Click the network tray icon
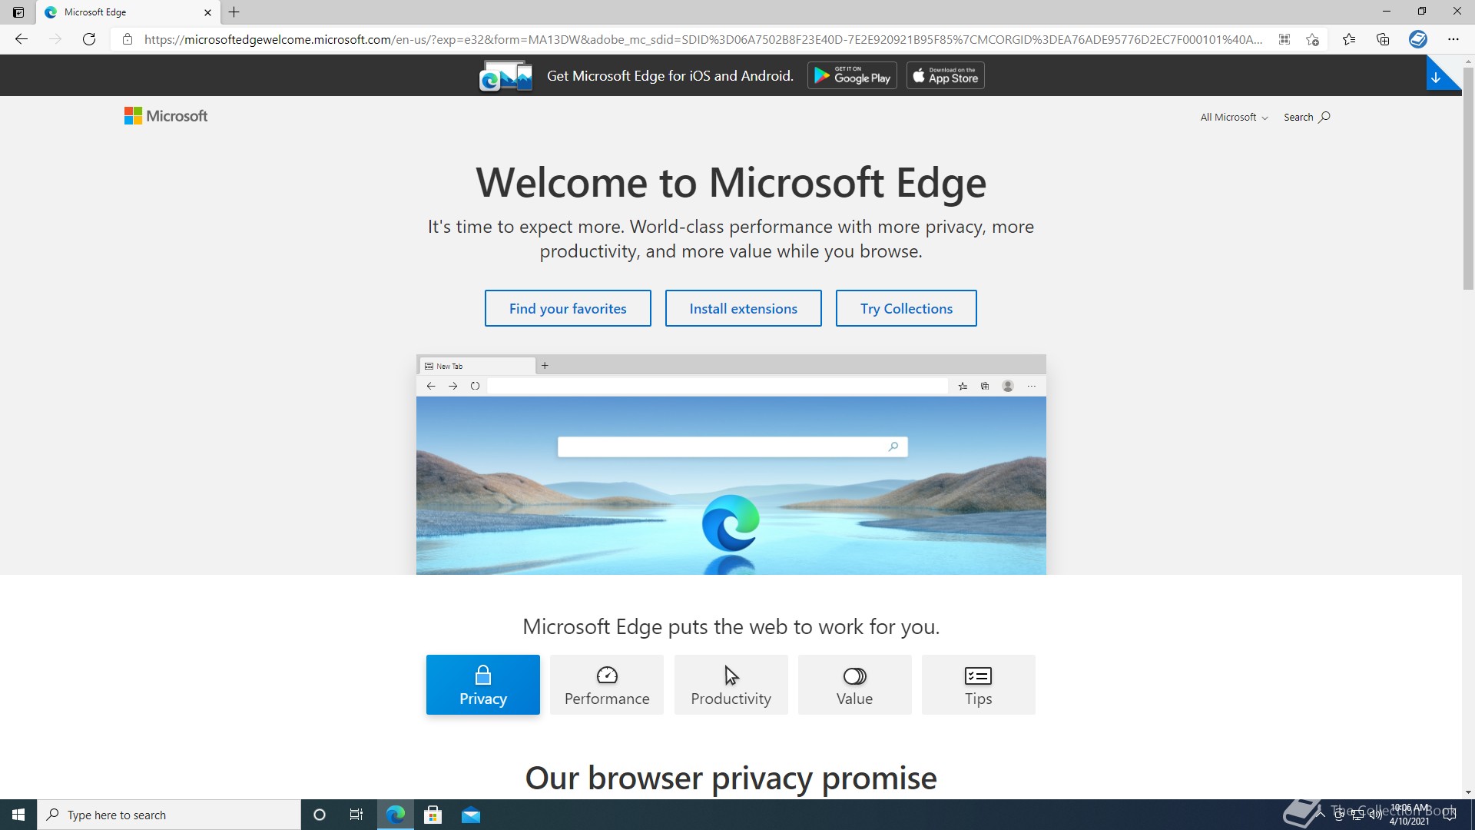1475x830 pixels. [1357, 815]
